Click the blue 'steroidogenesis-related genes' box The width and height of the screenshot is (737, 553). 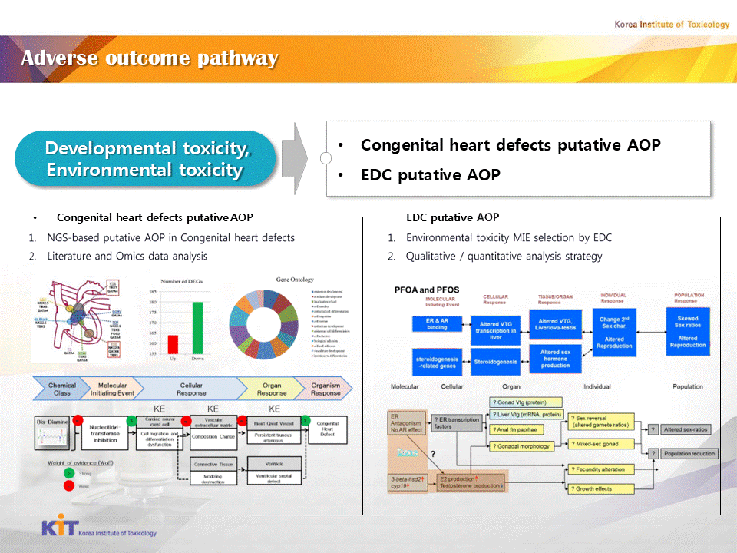[437, 362]
